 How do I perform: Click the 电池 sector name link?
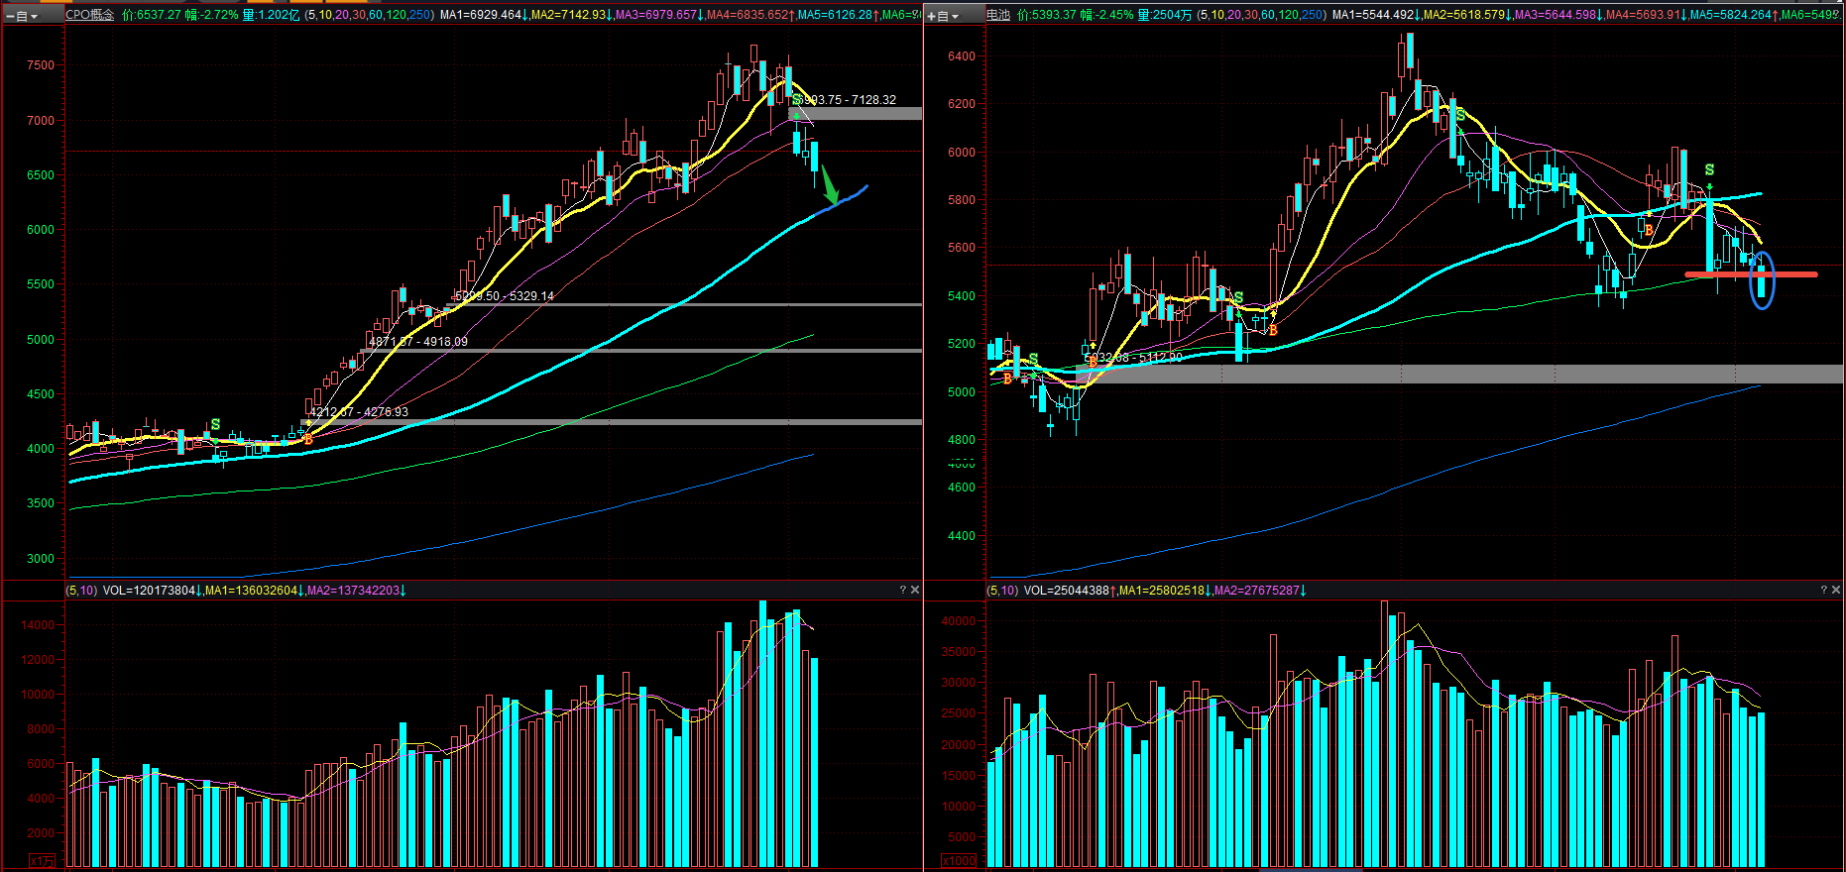coord(998,15)
